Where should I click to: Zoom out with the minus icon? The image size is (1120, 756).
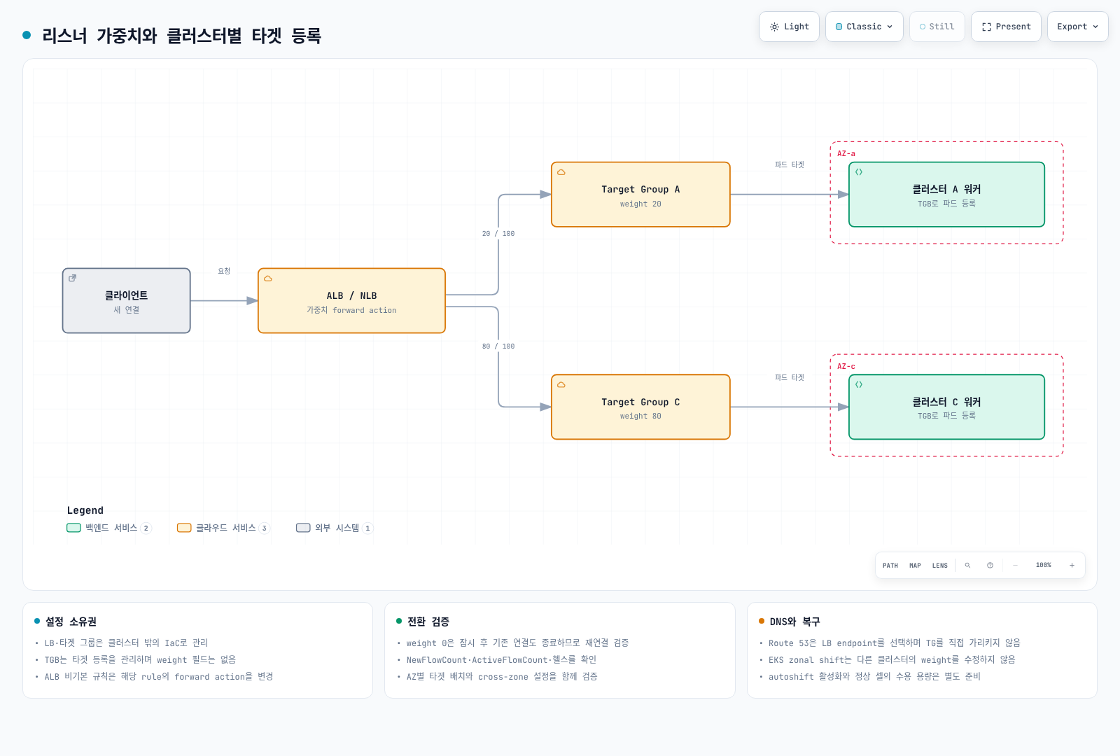[1015, 566]
